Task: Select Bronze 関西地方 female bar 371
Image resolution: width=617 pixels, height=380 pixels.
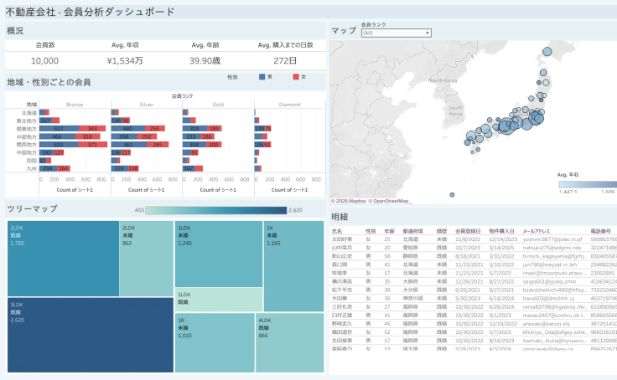Action: (x=92, y=145)
